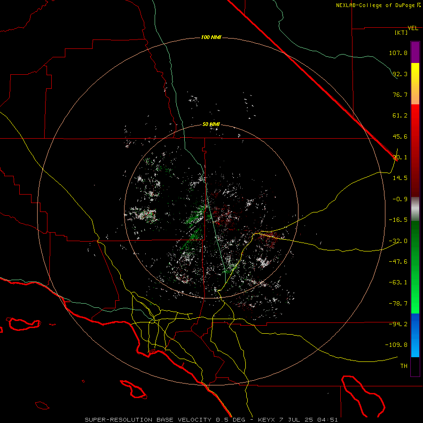Click the 107.8 scale value

click(x=398, y=53)
